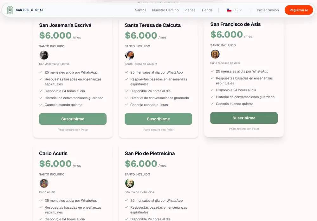Subscribe to San Francisco de Asís plan

pyautogui.click(x=244, y=118)
